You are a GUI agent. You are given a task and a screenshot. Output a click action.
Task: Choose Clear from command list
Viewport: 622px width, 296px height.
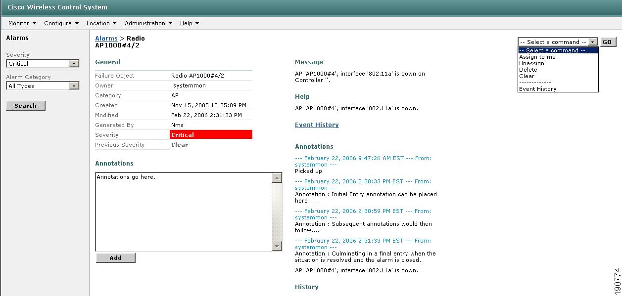(x=526, y=76)
